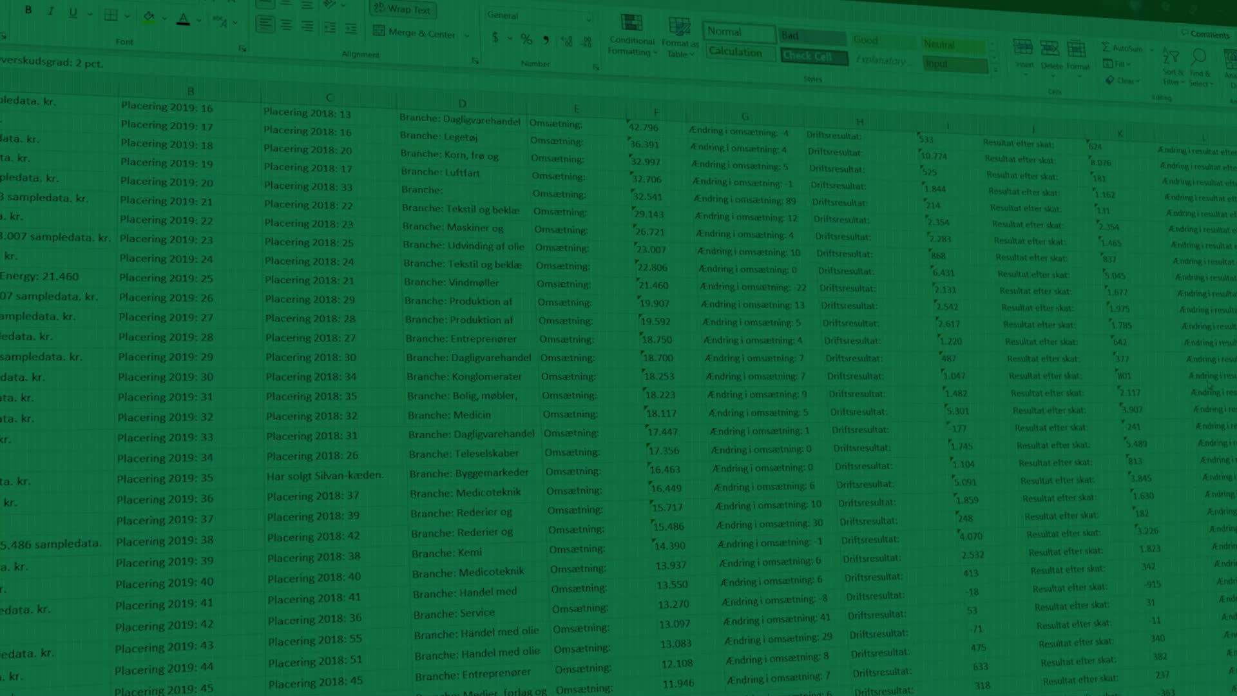Click the Increase Indent icon

tap(351, 28)
